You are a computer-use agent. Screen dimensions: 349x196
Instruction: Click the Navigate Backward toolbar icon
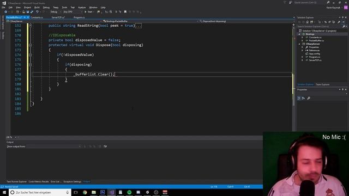point(5,12)
